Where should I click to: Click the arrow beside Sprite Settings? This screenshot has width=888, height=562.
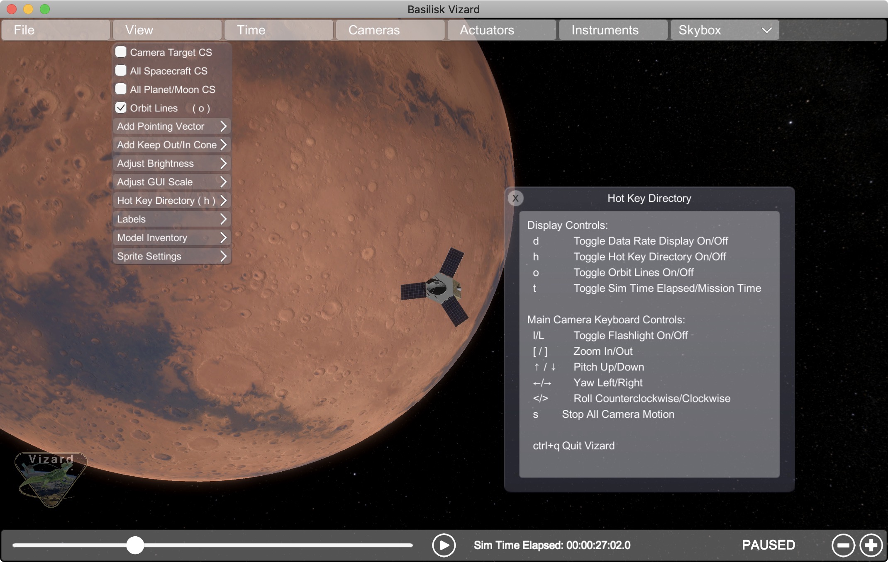click(x=223, y=256)
